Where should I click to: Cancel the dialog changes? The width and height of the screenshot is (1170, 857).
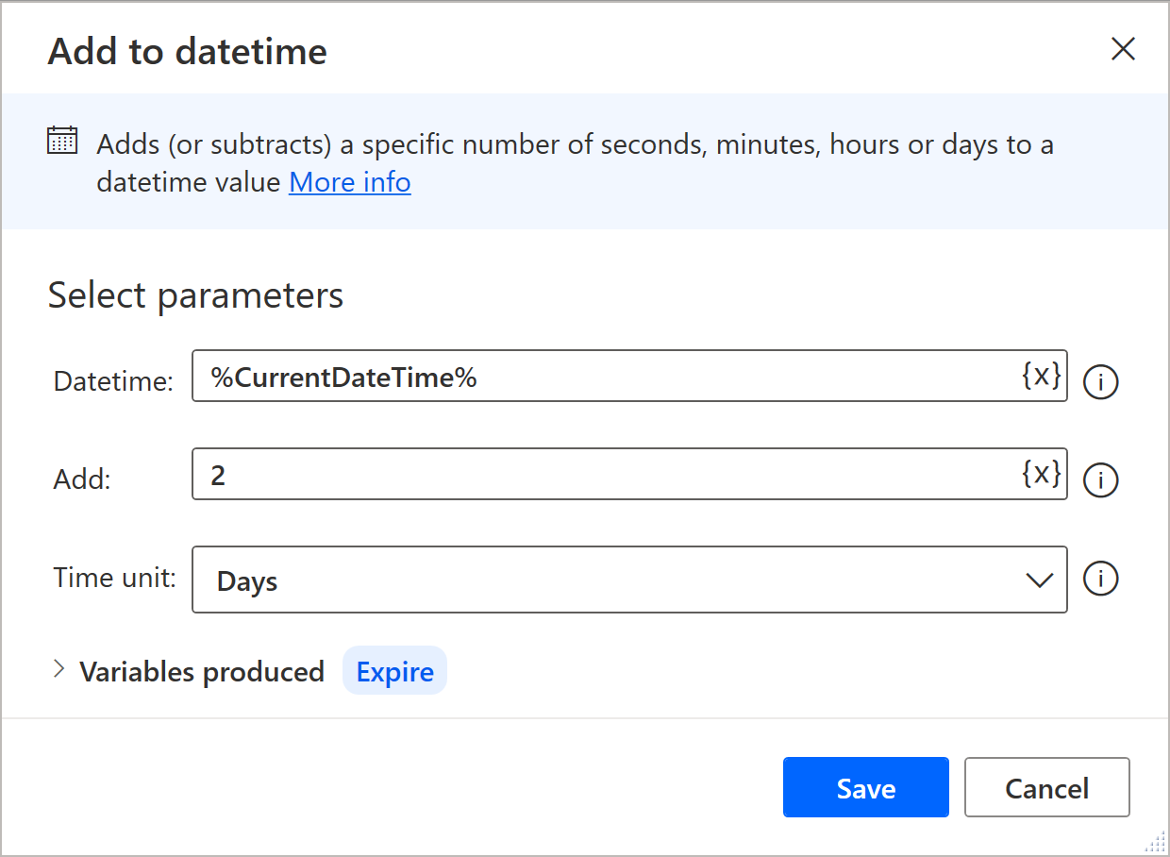pos(1046,787)
